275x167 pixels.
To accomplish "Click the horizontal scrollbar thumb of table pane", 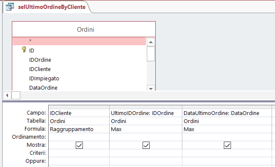I will pos(16,96).
